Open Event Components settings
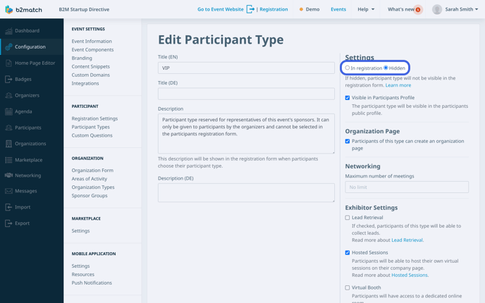The image size is (485, 303). (92, 49)
